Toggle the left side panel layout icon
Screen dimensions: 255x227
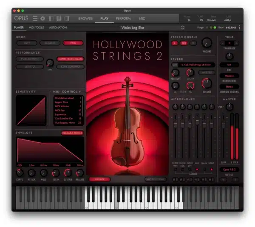(x=51, y=19)
